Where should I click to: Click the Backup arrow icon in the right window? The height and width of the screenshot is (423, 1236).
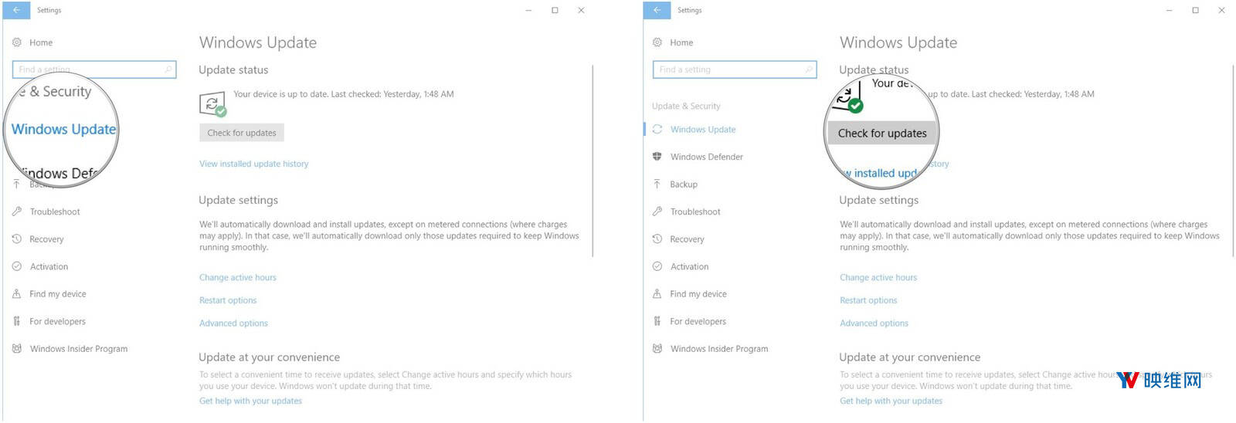[x=657, y=184]
